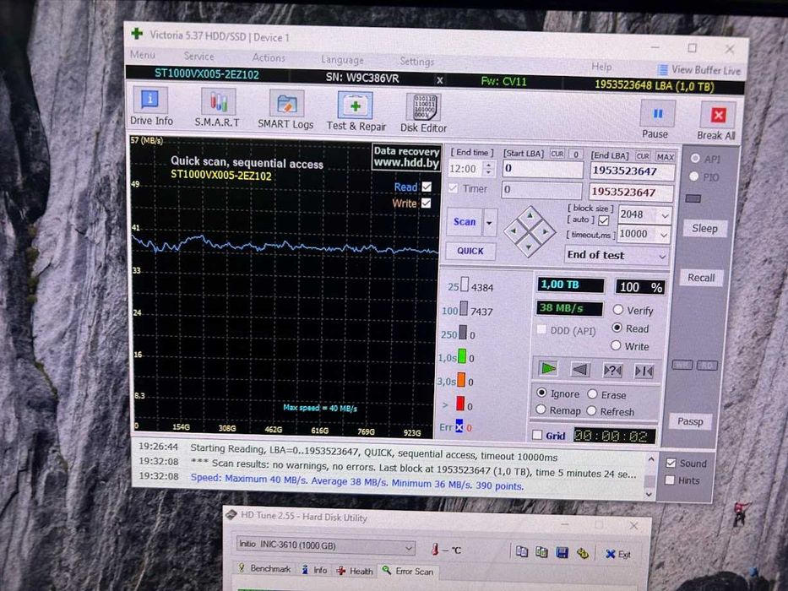Image resolution: width=788 pixels, height=591 pixels.
Task: Toggle block size auto checkbox
Action: 604,220
